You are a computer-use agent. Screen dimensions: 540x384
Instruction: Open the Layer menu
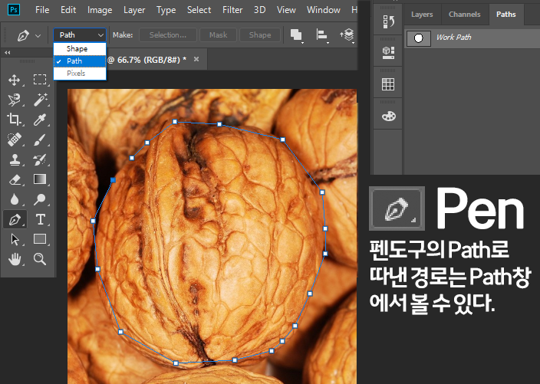(134, 10)
